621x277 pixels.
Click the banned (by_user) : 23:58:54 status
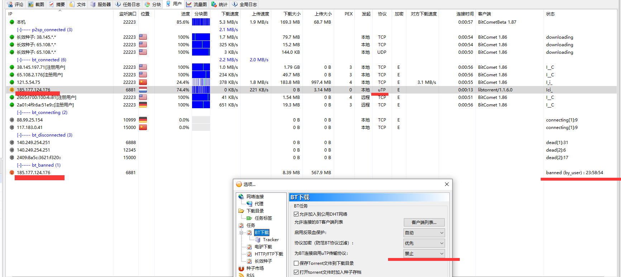(574, 173)
